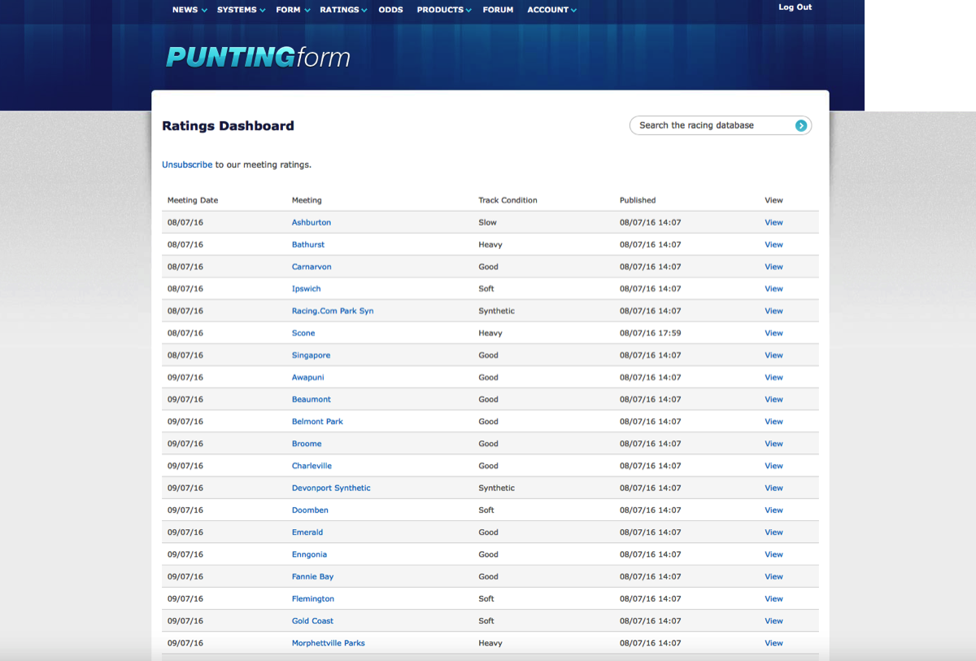Click the Punting Form logo
The height and width of the screenshot is (661, 976).
[258, 57]
